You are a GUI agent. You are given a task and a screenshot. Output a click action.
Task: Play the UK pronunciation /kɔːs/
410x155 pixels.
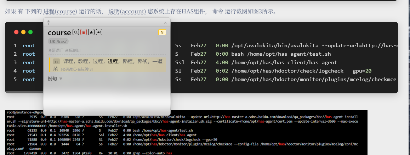coord(58,42)
